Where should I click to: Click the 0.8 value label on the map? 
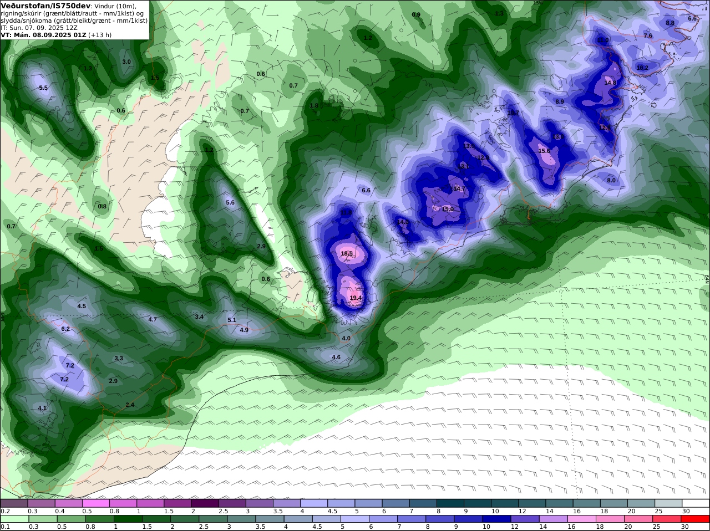click(x=102, y=206)
